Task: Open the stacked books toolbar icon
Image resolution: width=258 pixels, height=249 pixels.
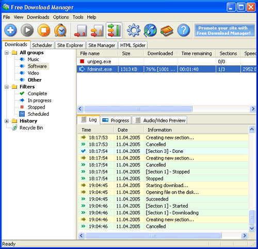Action: click(167, 30)
